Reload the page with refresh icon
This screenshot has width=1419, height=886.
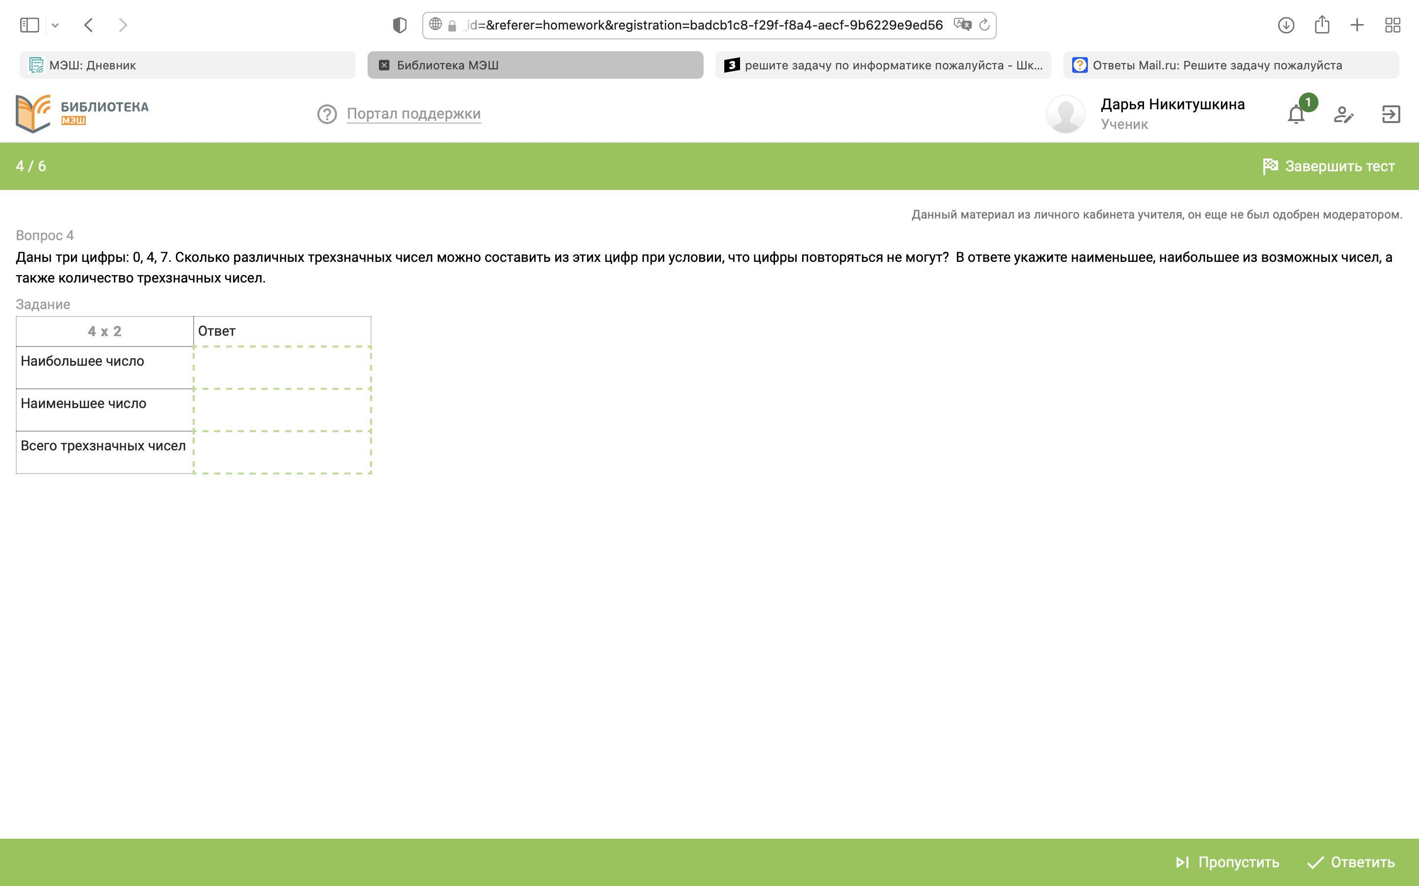coord(984,25)
